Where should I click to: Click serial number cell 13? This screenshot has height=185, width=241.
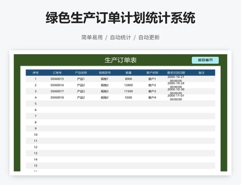[36, 153]
